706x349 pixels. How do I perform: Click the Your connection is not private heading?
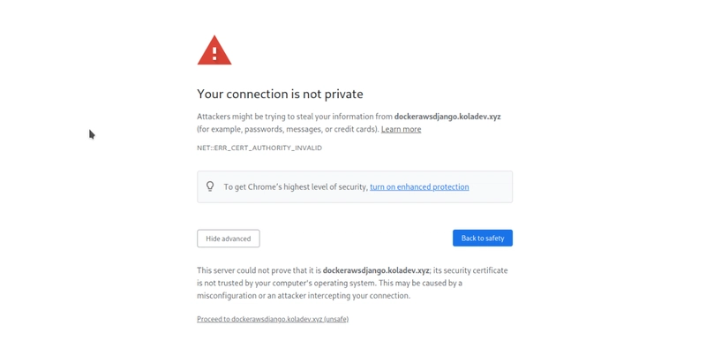click(280, 94)
